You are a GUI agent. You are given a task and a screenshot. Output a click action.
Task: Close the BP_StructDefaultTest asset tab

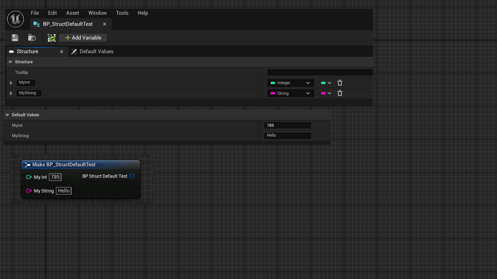pyautogui.click(x=105, y=24)
